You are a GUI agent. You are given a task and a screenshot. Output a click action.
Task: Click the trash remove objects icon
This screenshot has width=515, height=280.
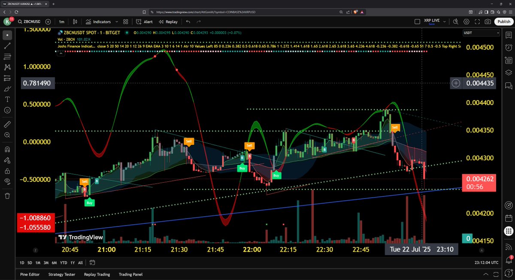click(x=7, y=196)
